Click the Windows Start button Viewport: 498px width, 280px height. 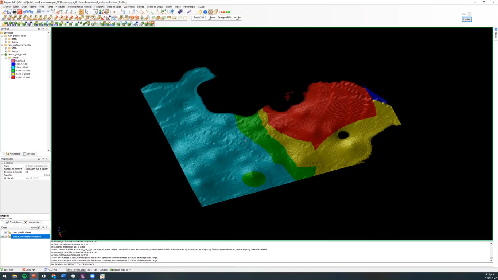[5, 276]
